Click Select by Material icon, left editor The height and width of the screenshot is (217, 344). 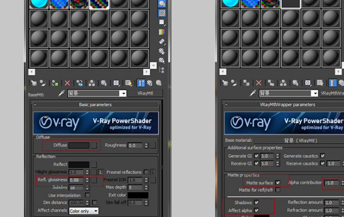coord(162,61)
